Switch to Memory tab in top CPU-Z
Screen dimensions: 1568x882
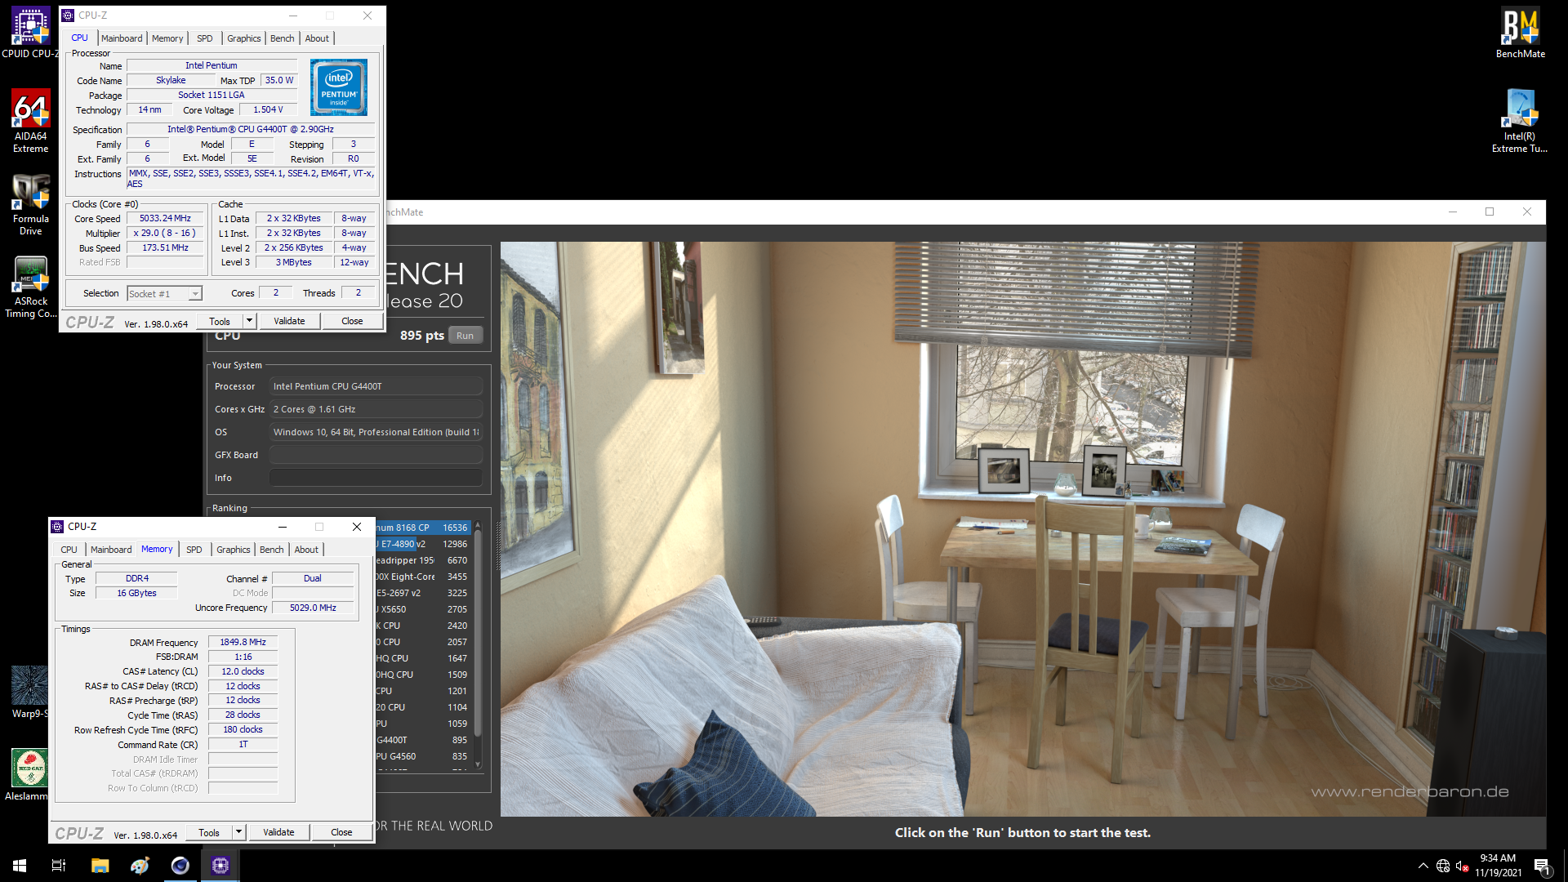tap(167, 38)
